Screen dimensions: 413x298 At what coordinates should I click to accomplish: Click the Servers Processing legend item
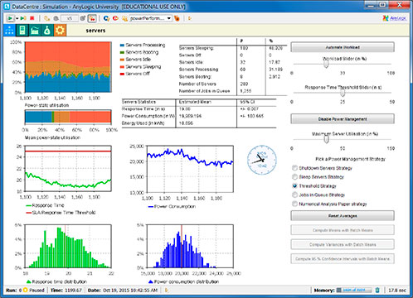[x=143, y=45]
